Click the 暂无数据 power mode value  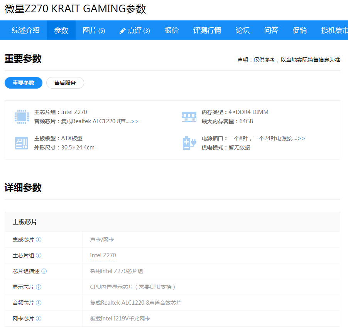(x=239, y=148)
